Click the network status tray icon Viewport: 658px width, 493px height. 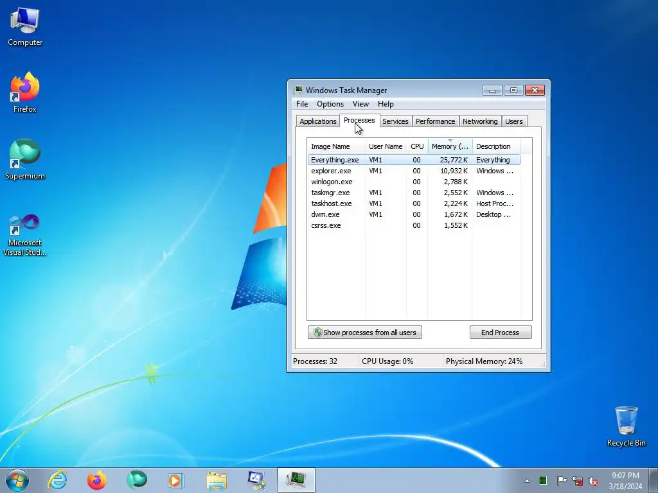point(578,480)
